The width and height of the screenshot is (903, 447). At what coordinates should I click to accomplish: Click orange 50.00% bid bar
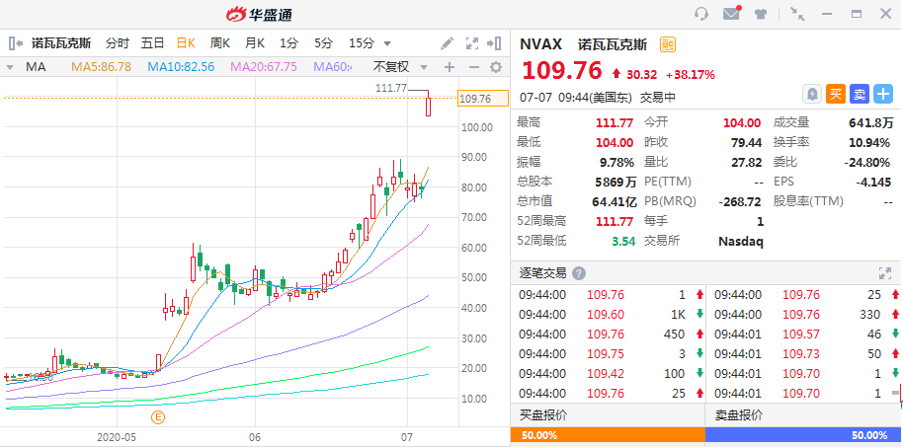tap(608, 435)
